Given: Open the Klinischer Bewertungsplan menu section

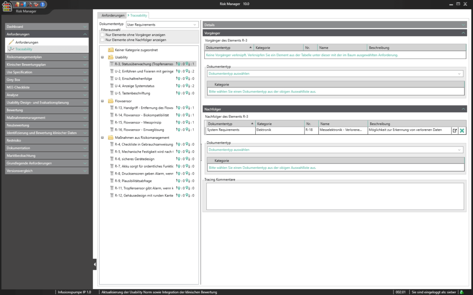Looking at the screenshot, I should click(x=47, y=65).
